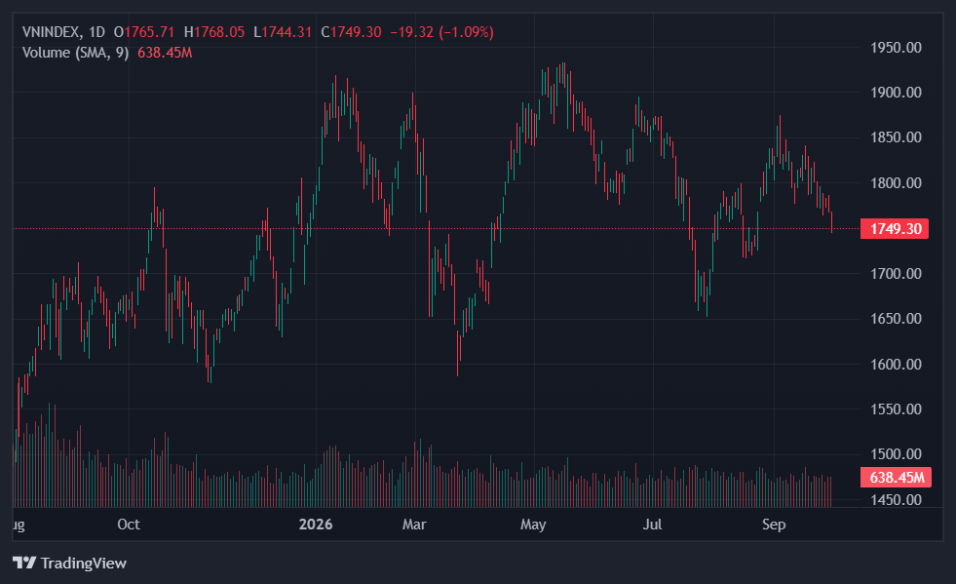Select the change value −19.32 (−1.09%)
The image size is (956, 584).
442,32
